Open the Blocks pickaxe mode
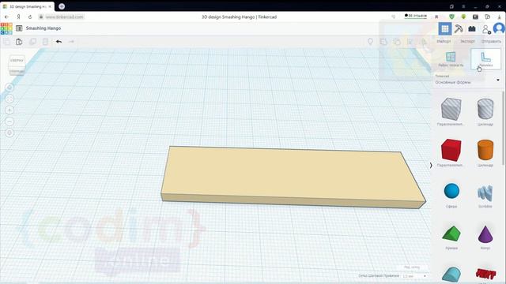Image resolution: width=506 pixels, height=284 pixels. tap(459, 28)
